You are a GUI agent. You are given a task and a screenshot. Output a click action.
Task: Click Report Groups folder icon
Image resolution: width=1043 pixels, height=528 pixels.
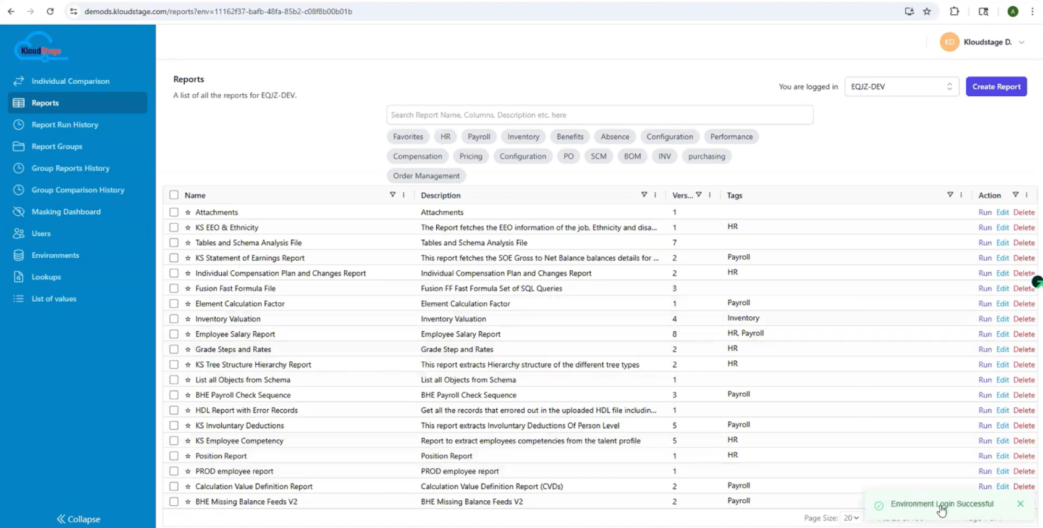(x=19, y=146)
